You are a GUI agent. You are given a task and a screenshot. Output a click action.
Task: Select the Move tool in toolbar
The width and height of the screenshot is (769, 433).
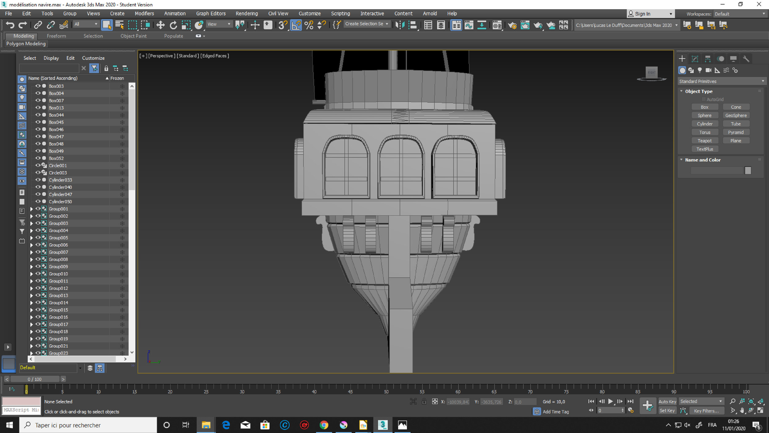pyautogui.click(x=160, y=25)
